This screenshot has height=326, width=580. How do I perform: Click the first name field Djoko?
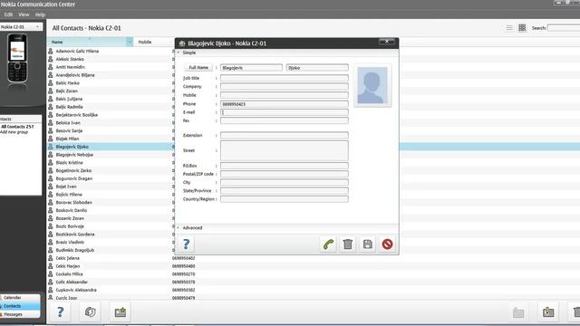317,68
